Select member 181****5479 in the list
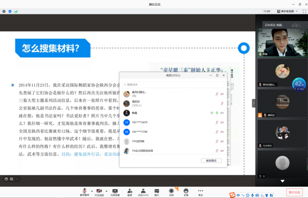This screenshot has height=198, width=308. (x=173, y=123)
